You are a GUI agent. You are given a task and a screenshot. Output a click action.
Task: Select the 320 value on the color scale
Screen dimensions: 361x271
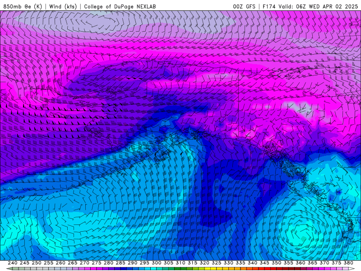(x=204, y=263)
